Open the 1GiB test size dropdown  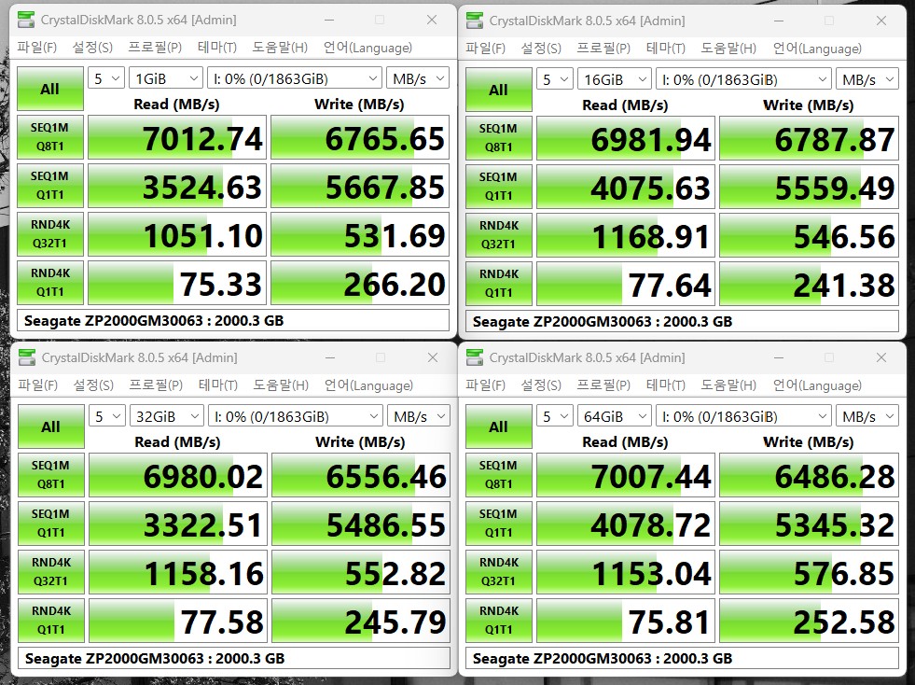[x=166, y=79]
